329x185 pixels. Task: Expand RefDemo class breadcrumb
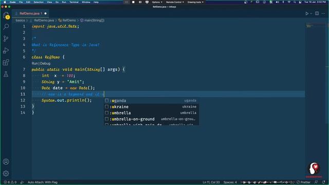pyautogui.click(x=69, y=21)
